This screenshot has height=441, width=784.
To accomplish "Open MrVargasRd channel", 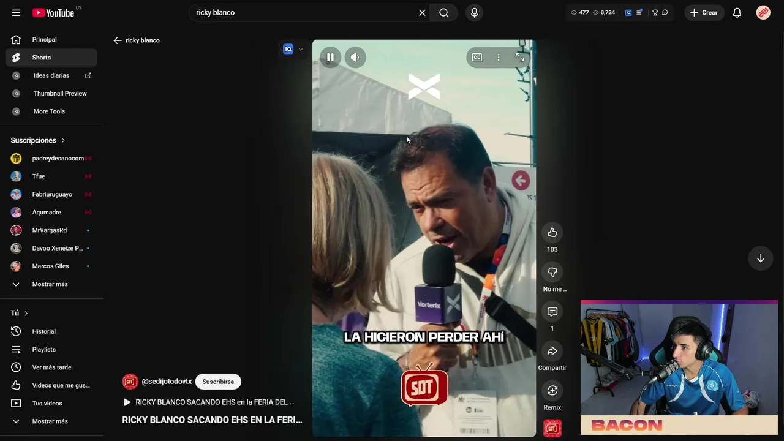I will point(51,230).
